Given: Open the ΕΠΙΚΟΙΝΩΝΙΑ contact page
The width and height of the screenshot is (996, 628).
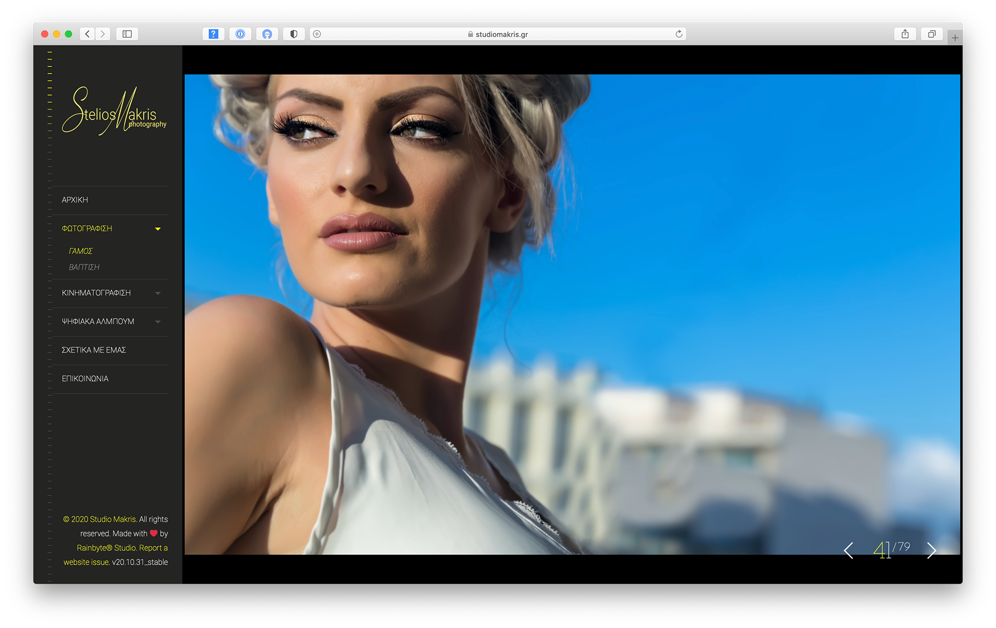Looking at the screenshot, I should [x=85, y=378].
